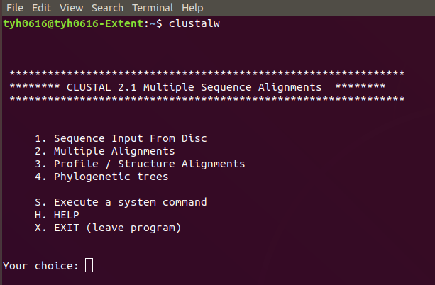Viewport: 435px width, 285px height.
Task: Click the 'Your choice:' prompt label
Action: point(40,266)
